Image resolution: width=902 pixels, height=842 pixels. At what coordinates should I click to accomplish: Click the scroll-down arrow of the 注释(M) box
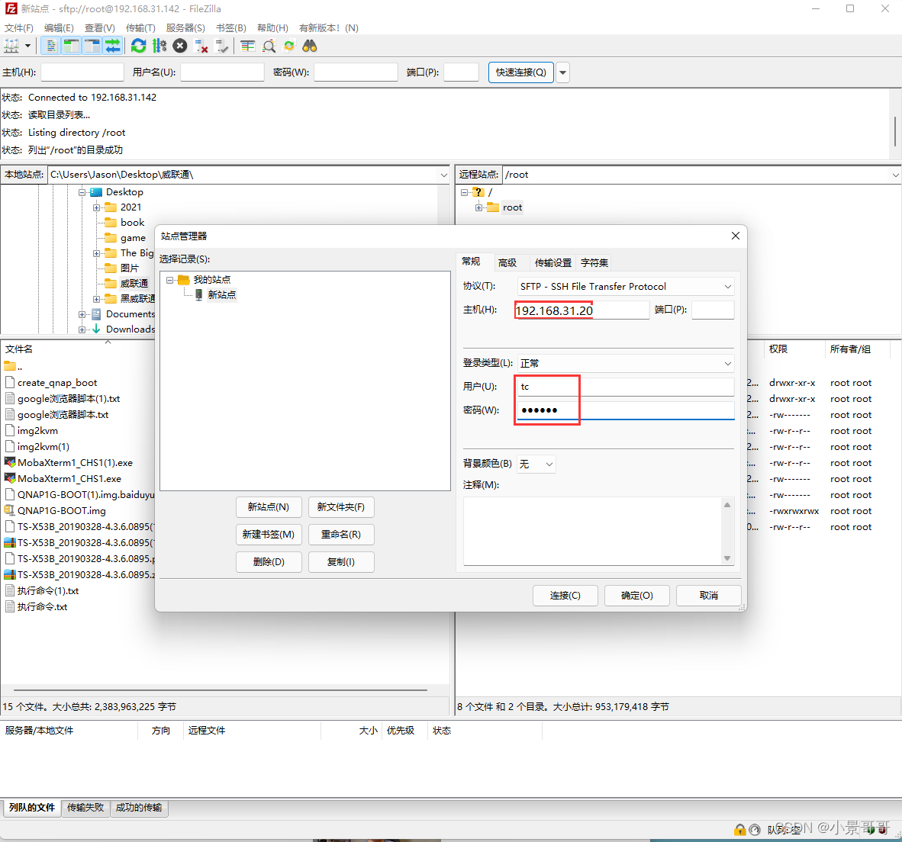727,558
